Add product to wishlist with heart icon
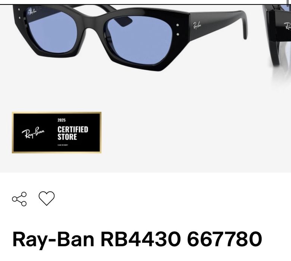 click(47, 198)
